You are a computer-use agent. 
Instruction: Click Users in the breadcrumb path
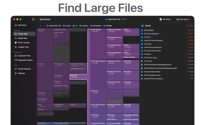pos(67,26)
